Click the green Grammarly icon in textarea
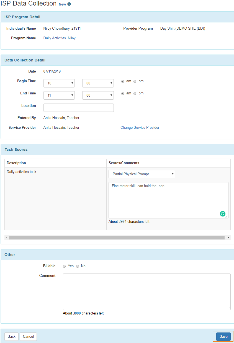 223,214
